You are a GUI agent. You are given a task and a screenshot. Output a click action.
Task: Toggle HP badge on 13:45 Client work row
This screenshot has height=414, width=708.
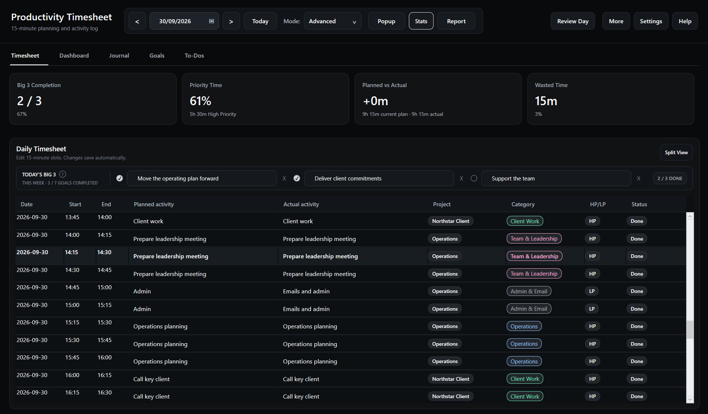(592, 221)
